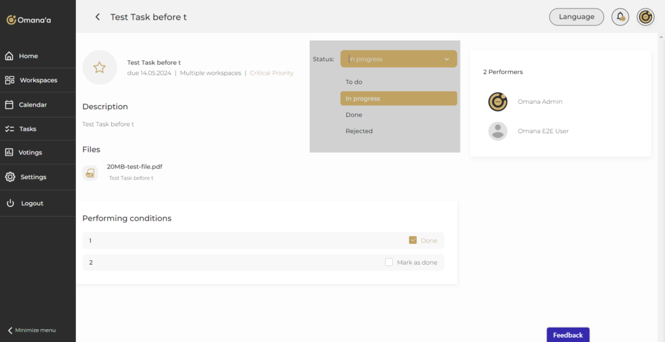Uncheck the Done checkbox for condition 1
Image resolution: width=665 pixels, height=342 pixels.
coord(413,240)
